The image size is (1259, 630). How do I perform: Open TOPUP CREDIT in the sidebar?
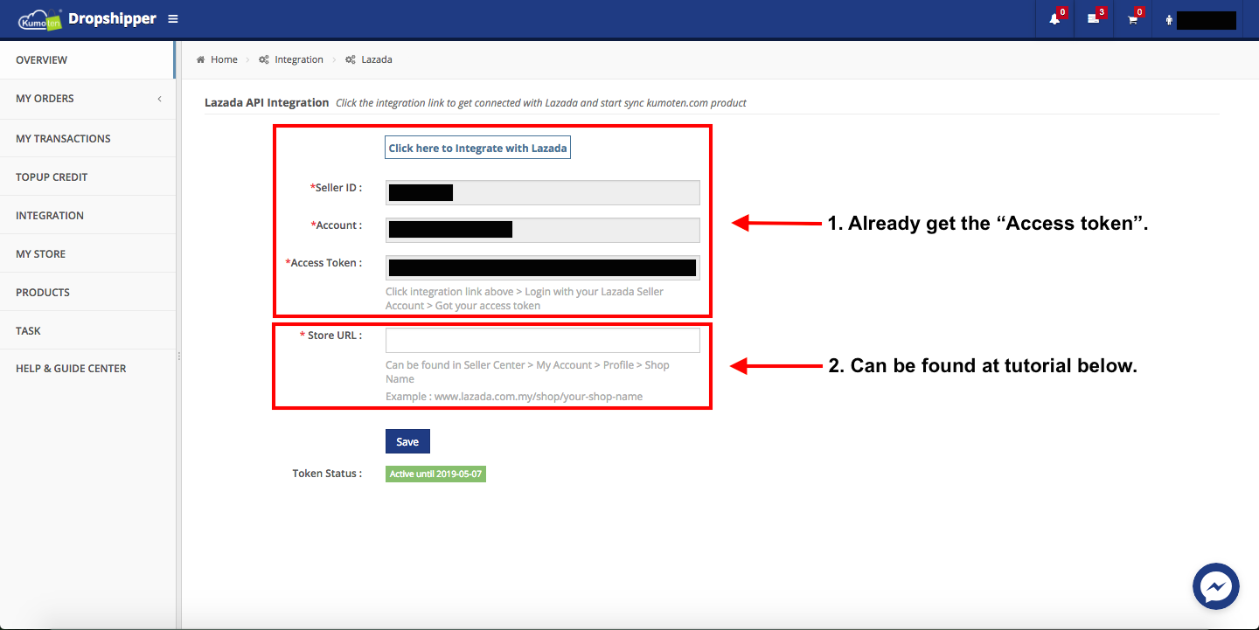pos(87,177)
